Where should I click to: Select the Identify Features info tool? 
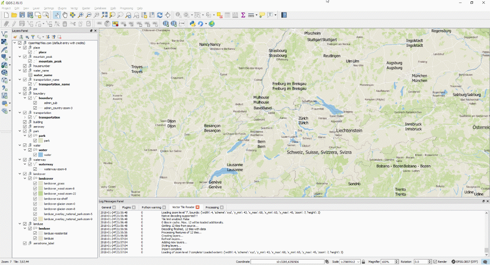[x=178, y=15]
